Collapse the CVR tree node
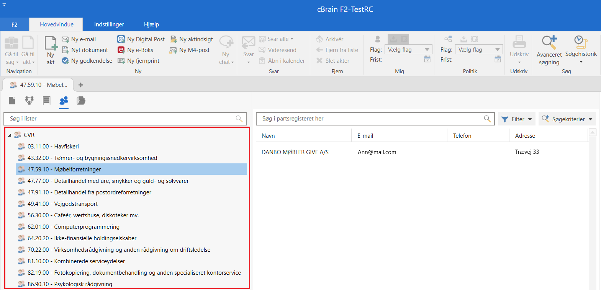601x290 pixels. click(x=10, y=135)
